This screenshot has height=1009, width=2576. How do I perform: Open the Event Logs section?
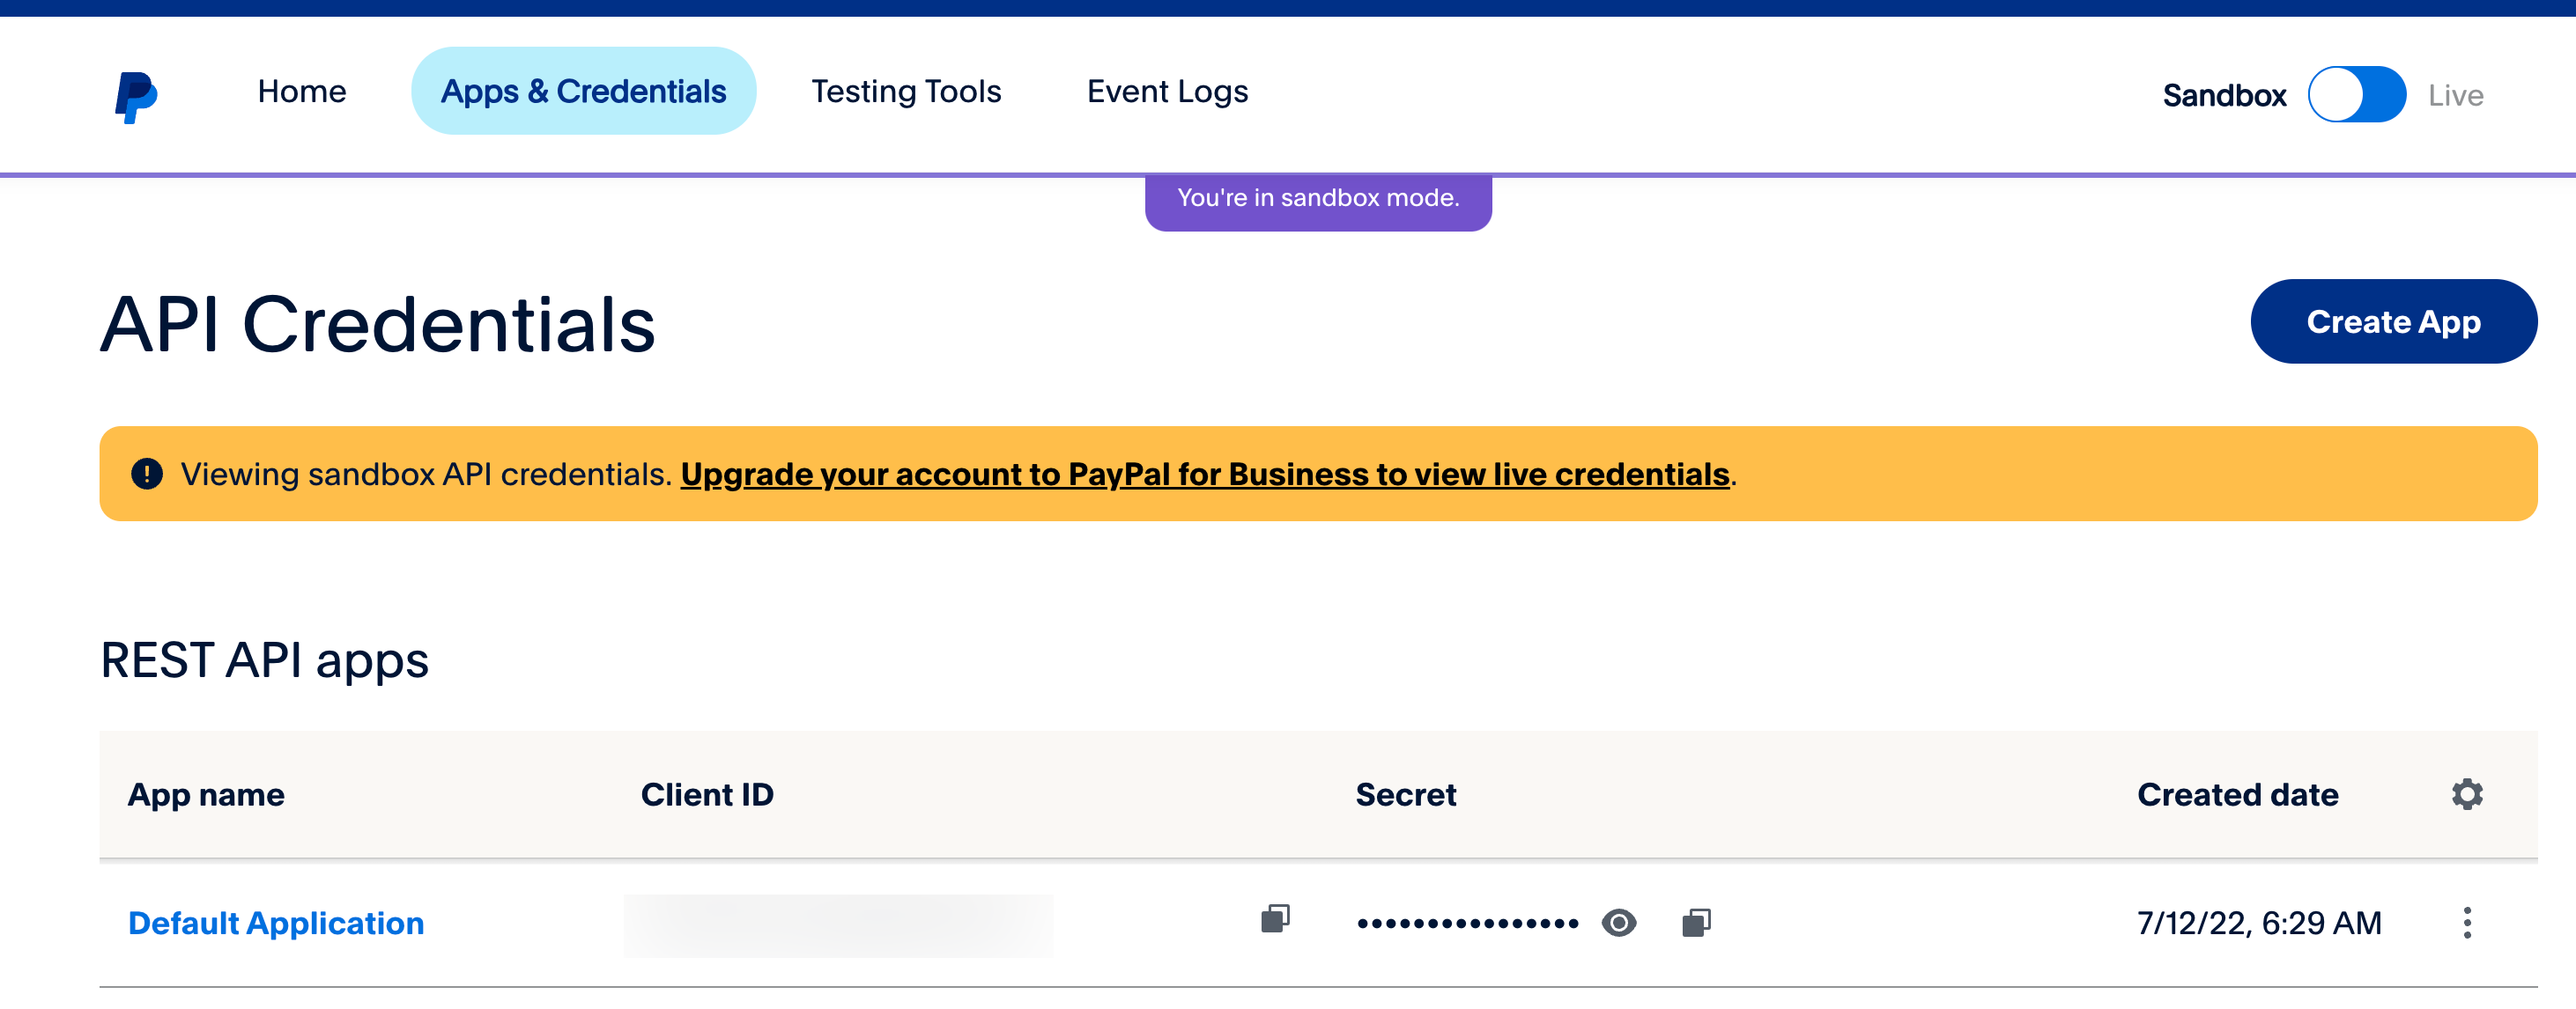click(1166, 91)
